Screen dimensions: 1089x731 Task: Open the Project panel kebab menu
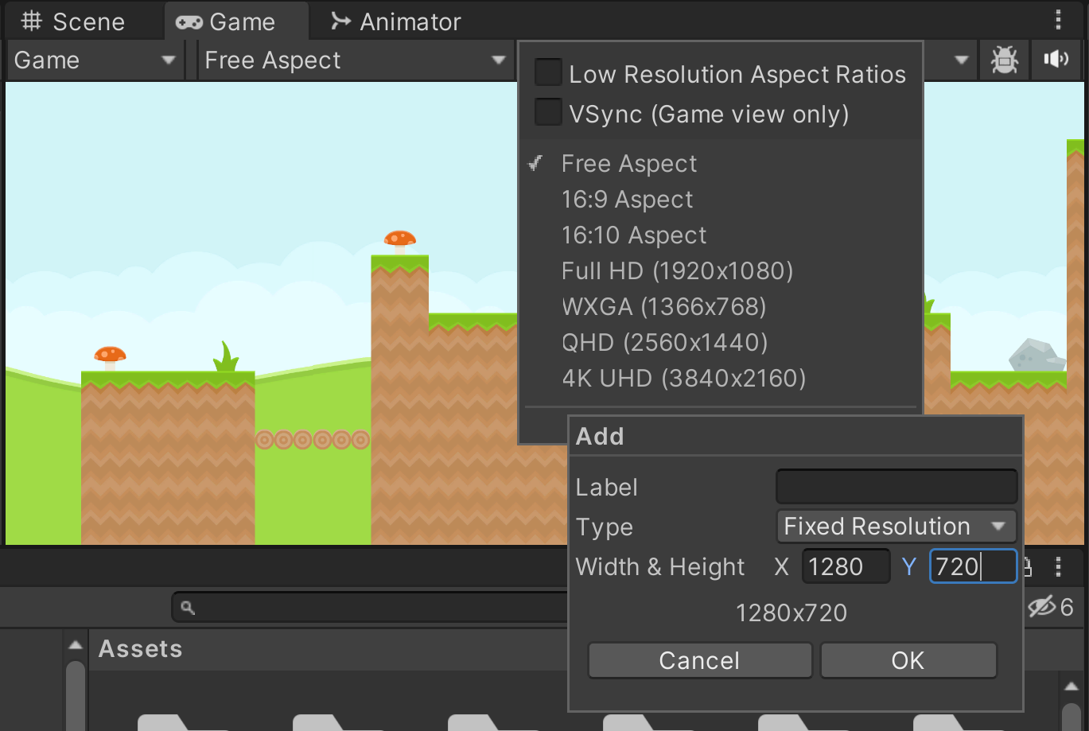tap(1058, 566)
